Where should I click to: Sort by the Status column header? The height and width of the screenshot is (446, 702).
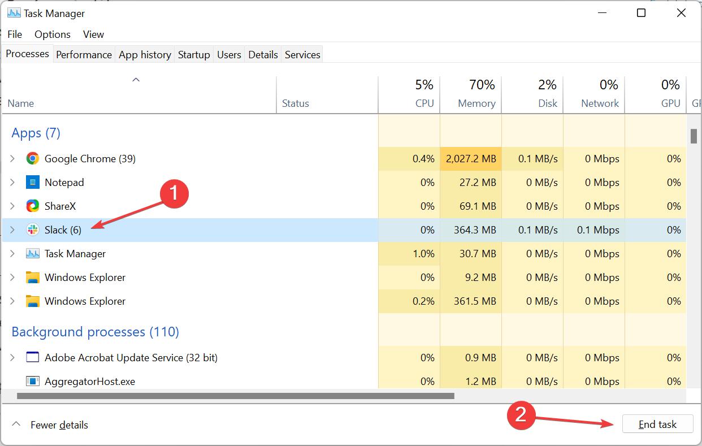click(x=327, y=95)
